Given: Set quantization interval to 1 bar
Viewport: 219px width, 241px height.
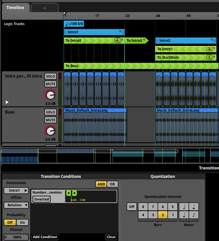Looking at the screenshot, I should coord(172,215).
